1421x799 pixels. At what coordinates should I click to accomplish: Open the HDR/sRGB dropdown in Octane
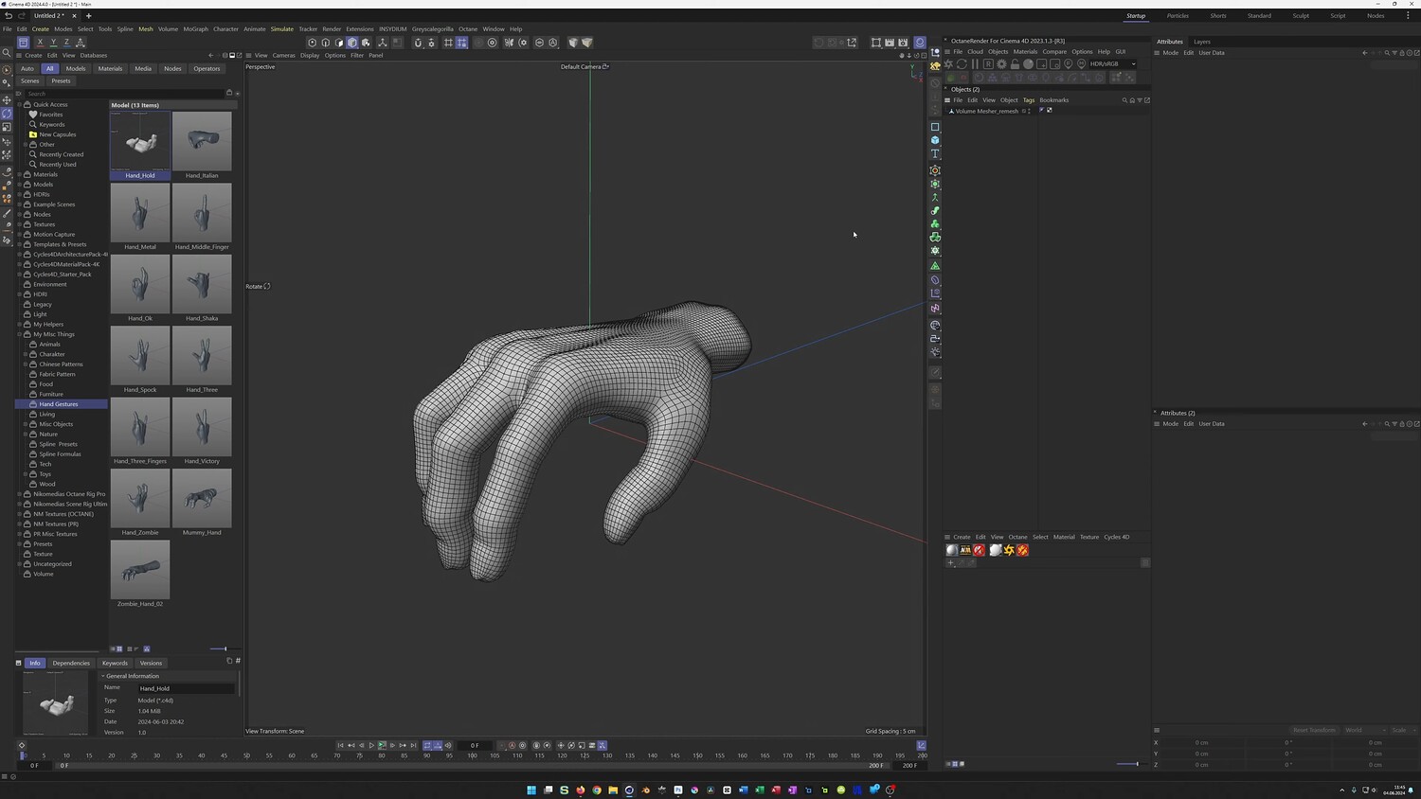click(x=1112, y=64)
